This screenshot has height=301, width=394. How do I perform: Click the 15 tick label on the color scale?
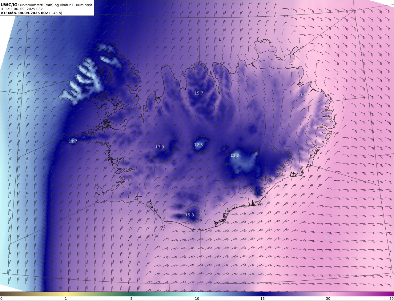[263, 299]
